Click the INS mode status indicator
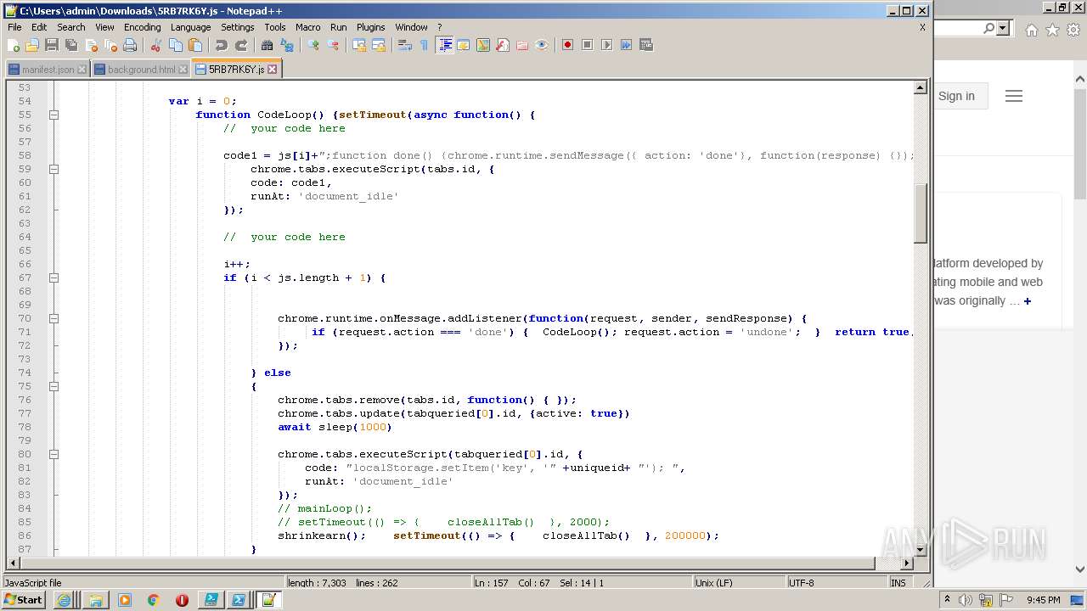Viewport: 1087px width, 611px height. point(898,583)
